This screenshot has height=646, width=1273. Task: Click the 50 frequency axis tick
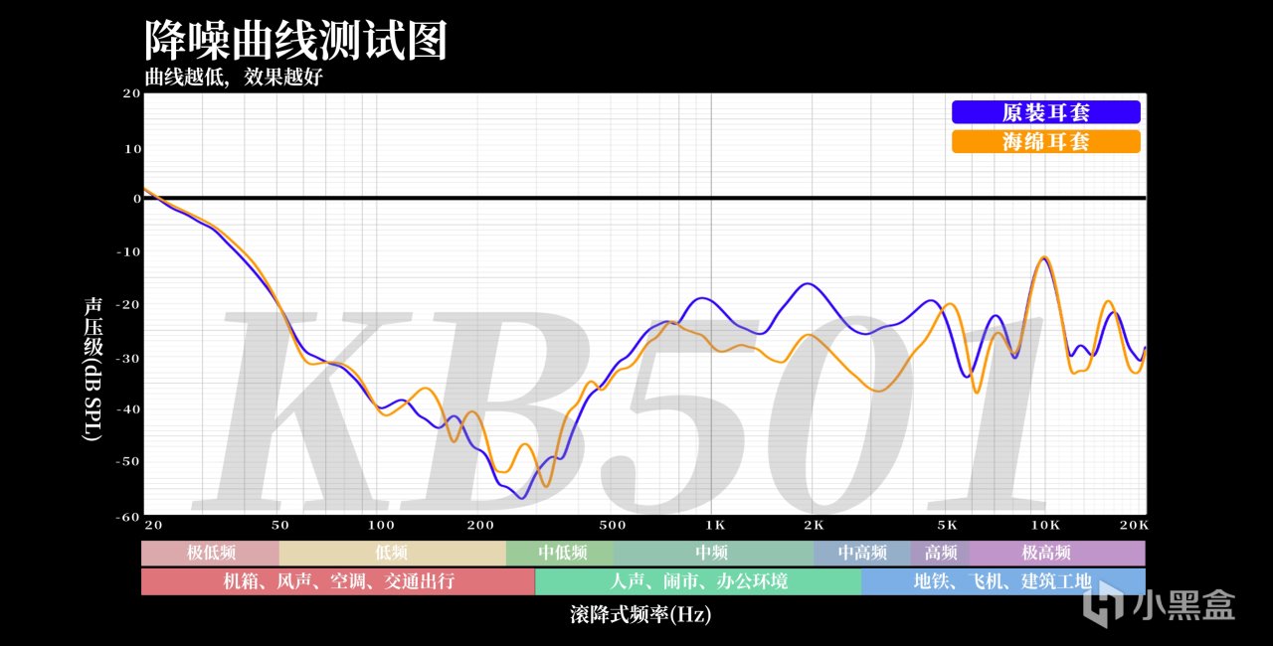[280, 525]
